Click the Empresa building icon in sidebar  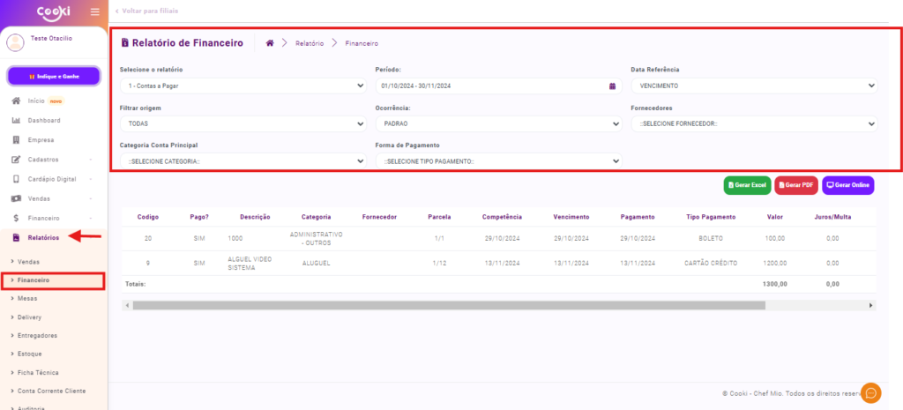pos(16,140)
